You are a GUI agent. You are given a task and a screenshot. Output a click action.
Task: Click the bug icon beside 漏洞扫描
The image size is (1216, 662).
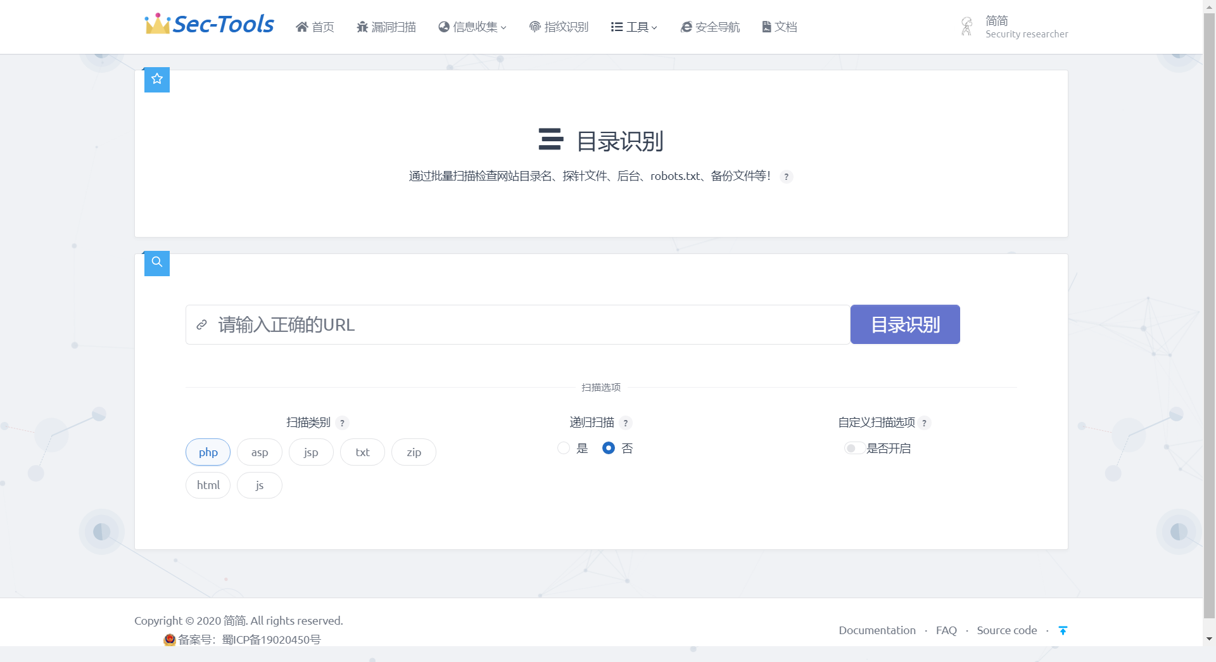click(x=362, y=27)
